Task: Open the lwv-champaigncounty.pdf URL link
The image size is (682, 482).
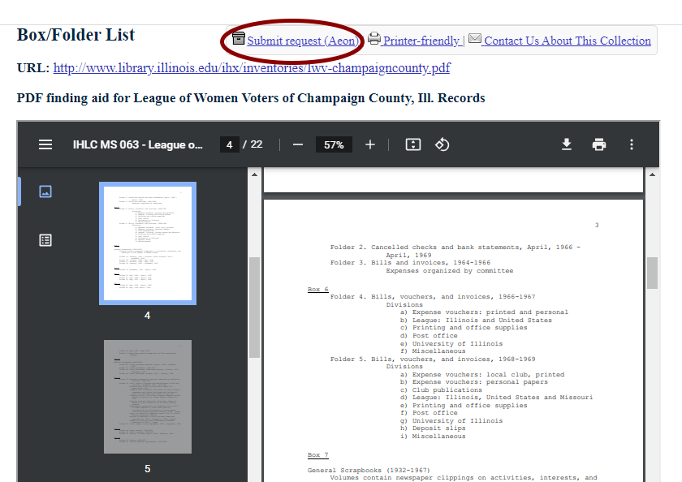Action: [252, 68]
